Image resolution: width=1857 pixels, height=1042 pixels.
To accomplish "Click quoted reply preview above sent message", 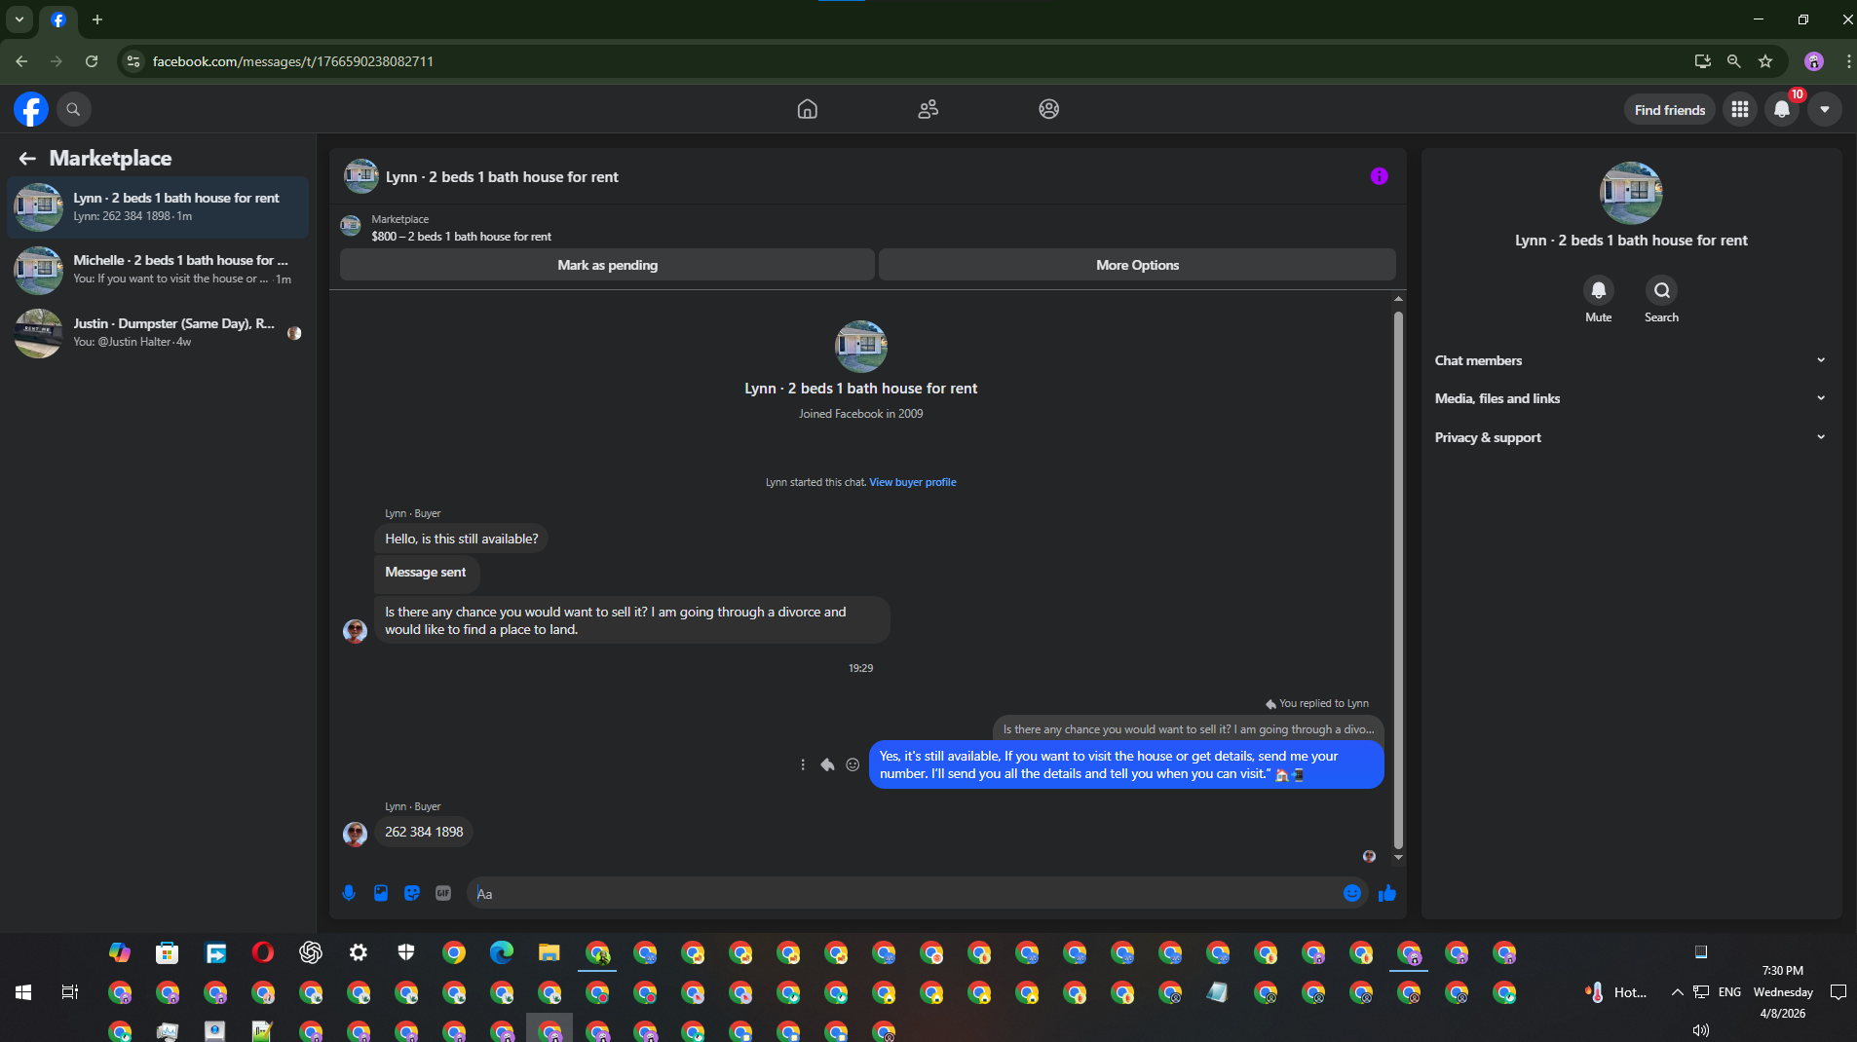I will [1189, 729].
